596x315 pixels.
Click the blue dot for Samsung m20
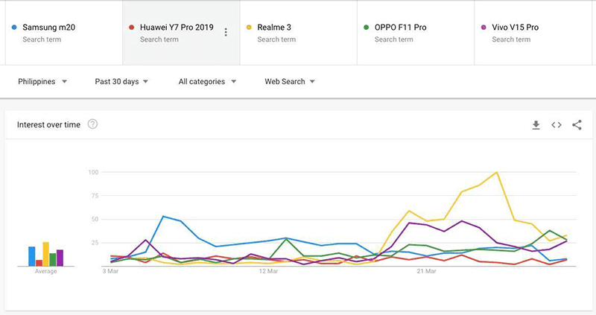(14, 28)
